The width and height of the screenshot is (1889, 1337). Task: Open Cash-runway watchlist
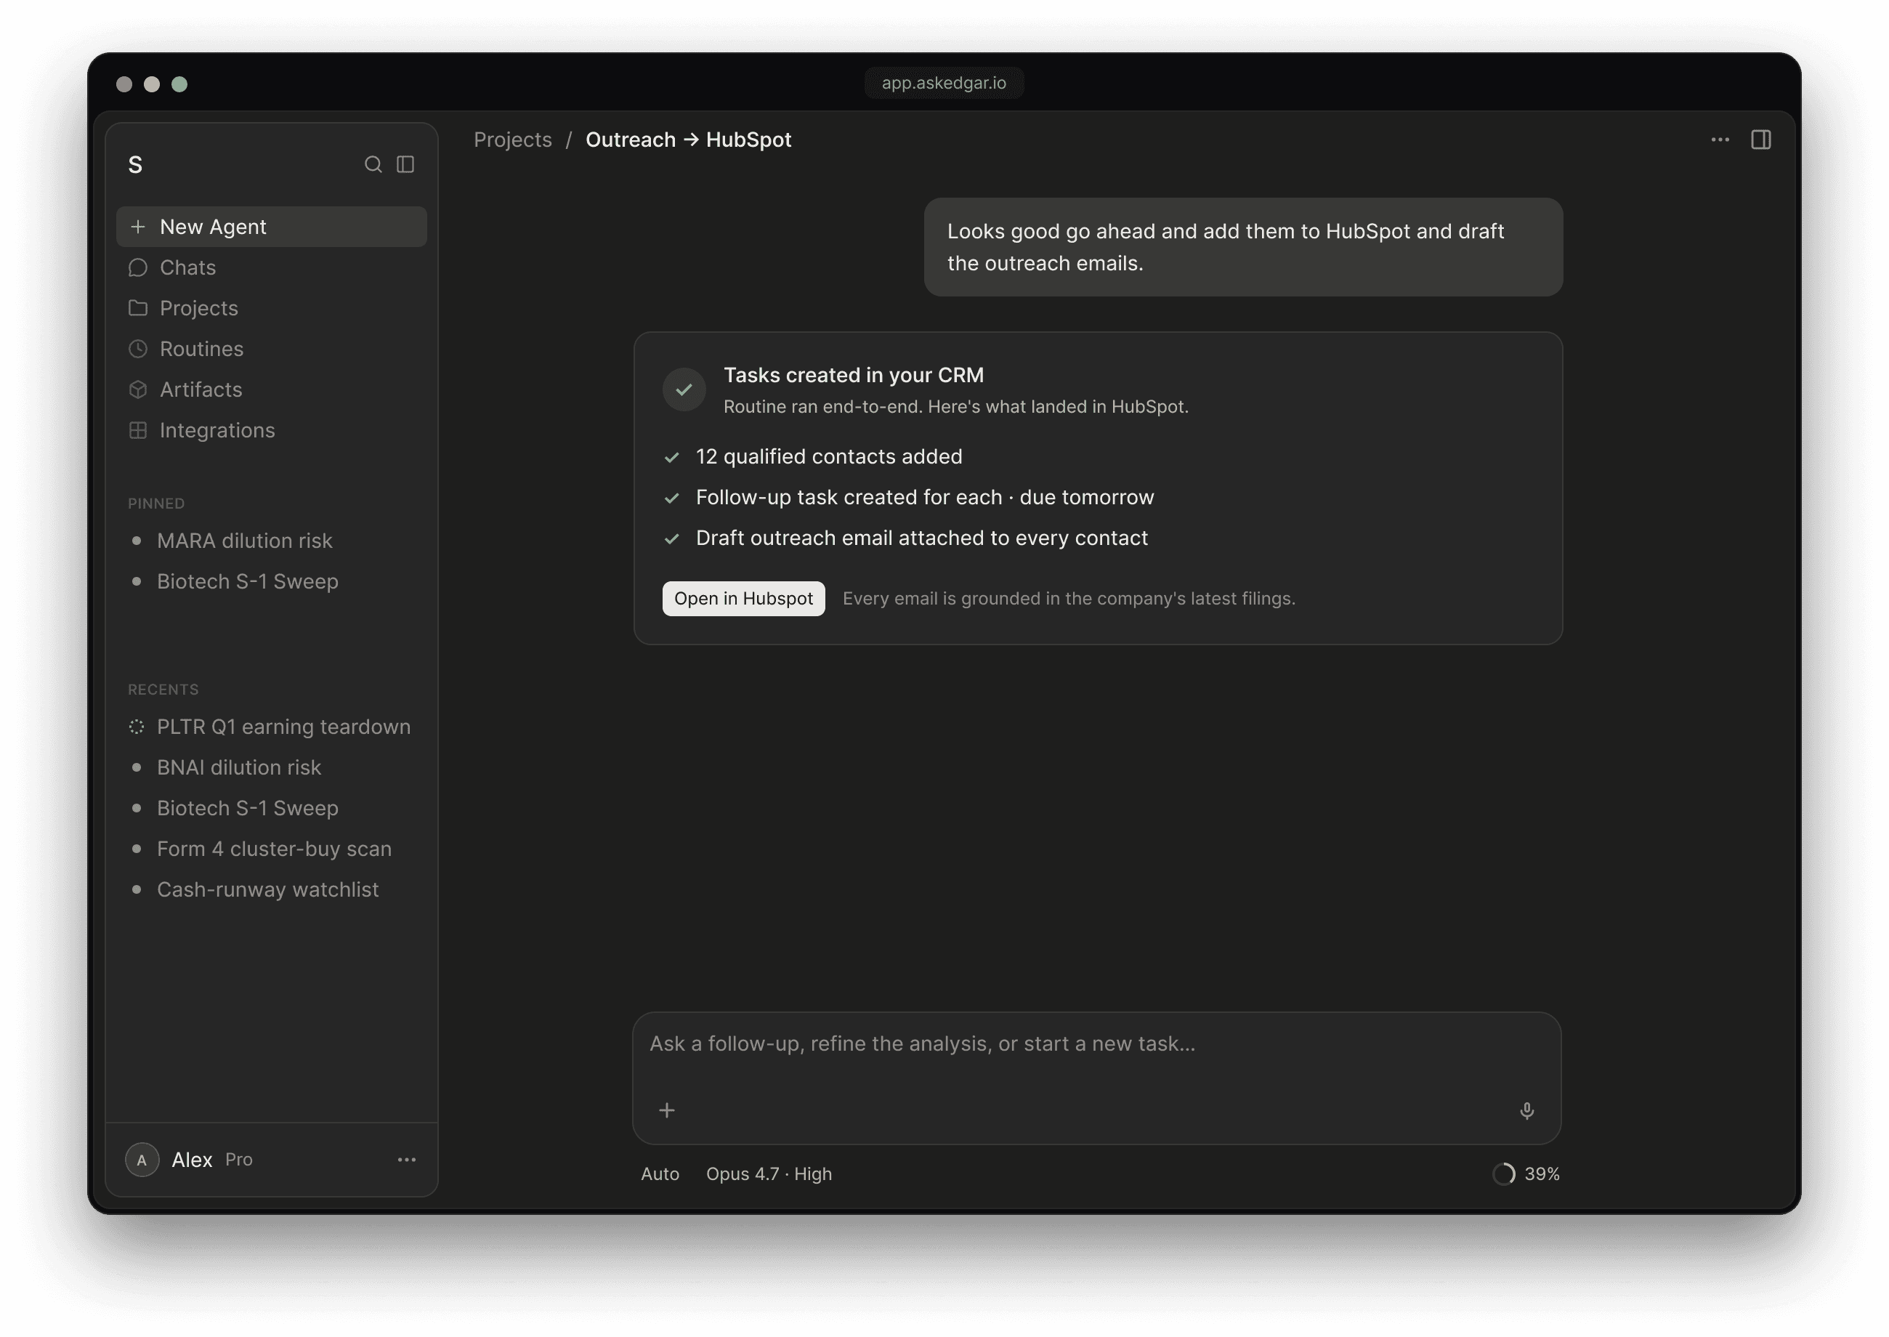(272, 890)
